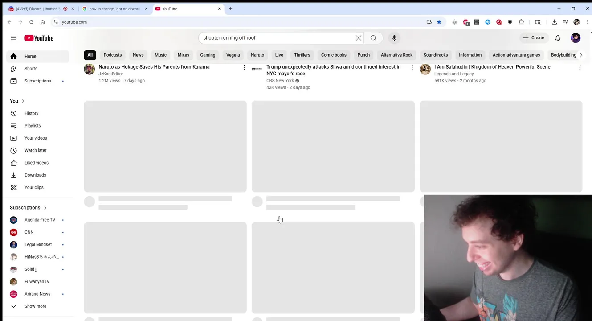This screenshot has height=321, width=592.
Task: Select the Live filter chip
Action: click(x=279, y=55)
